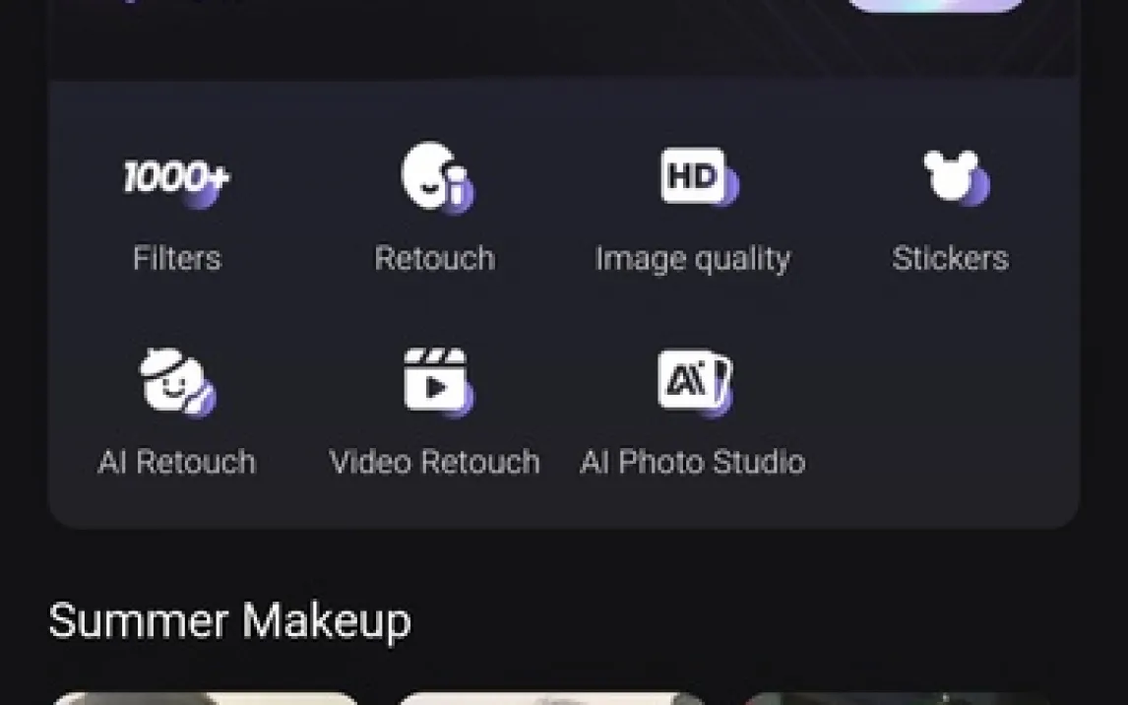Screen dimensions: 1128x705
Task: Tap the Stickers text label
Action: click(x=950, y=259)
